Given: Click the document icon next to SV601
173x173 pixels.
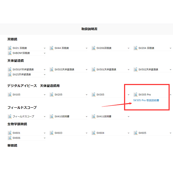Looking at the screenshot, I should click(10, 133).
